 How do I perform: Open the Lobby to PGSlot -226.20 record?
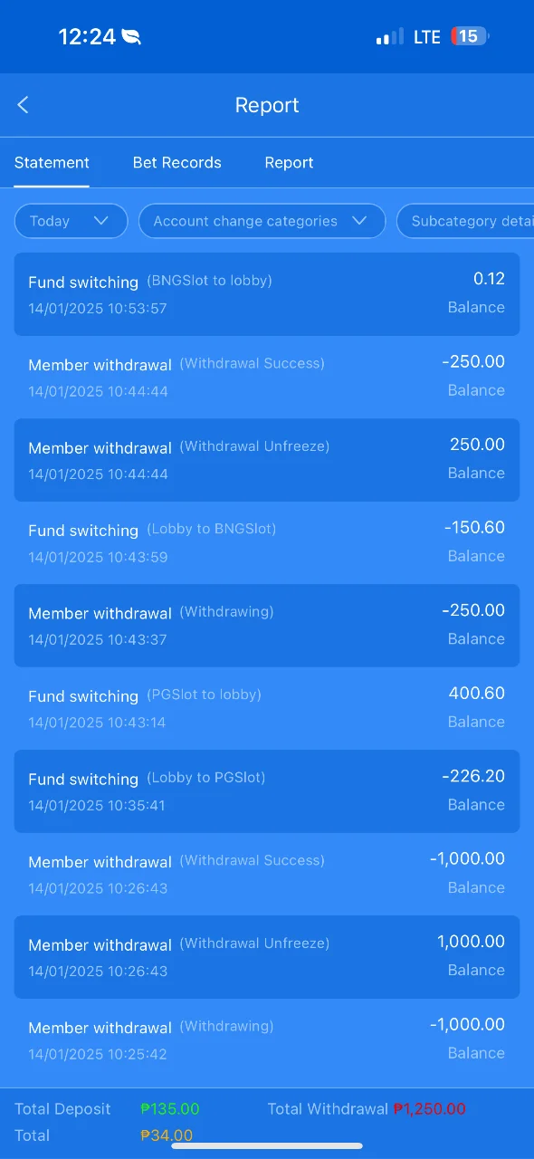267,791
